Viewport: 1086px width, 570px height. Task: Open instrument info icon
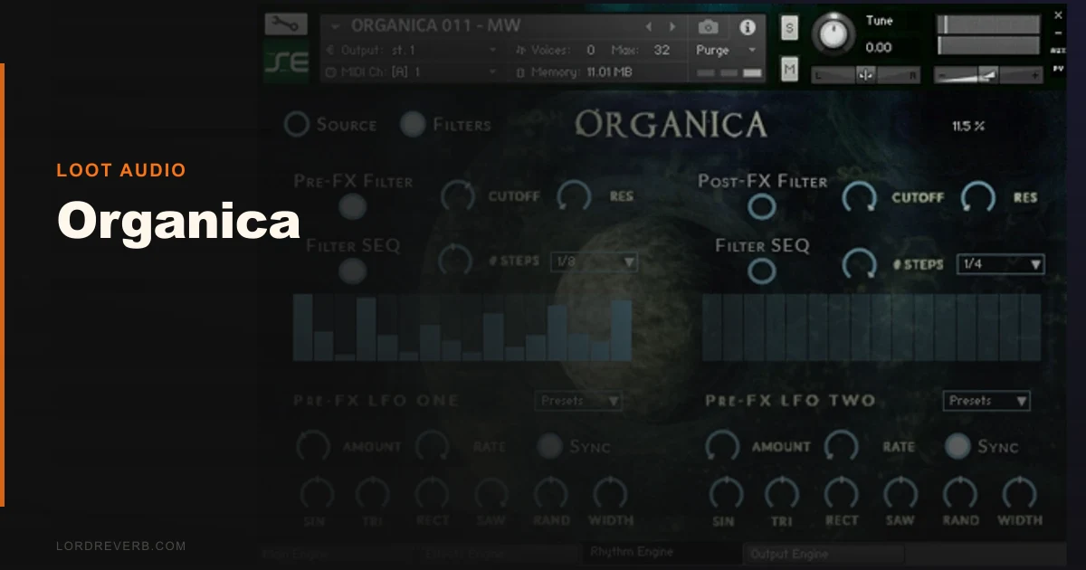pyautogui.click(x=748, y=27)
